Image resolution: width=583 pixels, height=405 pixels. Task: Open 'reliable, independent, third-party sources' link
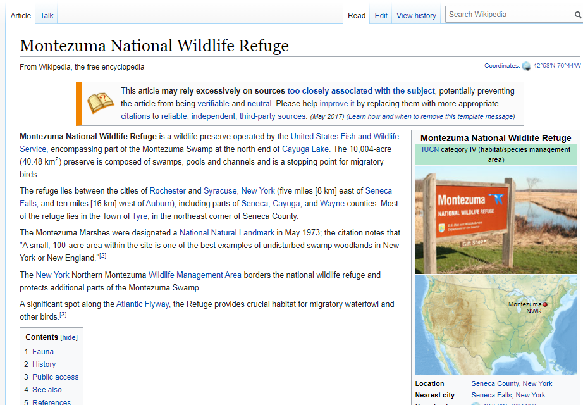click(234, 116)
